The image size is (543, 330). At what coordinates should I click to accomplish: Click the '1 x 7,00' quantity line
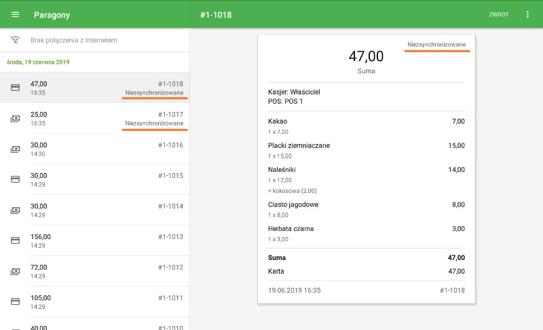click(x=278, y=132)
